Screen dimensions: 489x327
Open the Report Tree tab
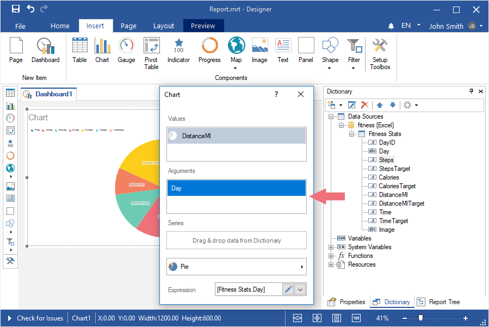[x=438, y=302]
